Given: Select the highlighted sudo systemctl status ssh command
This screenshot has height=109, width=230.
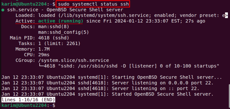Looking at the screenshot, I should coord(93,4).
